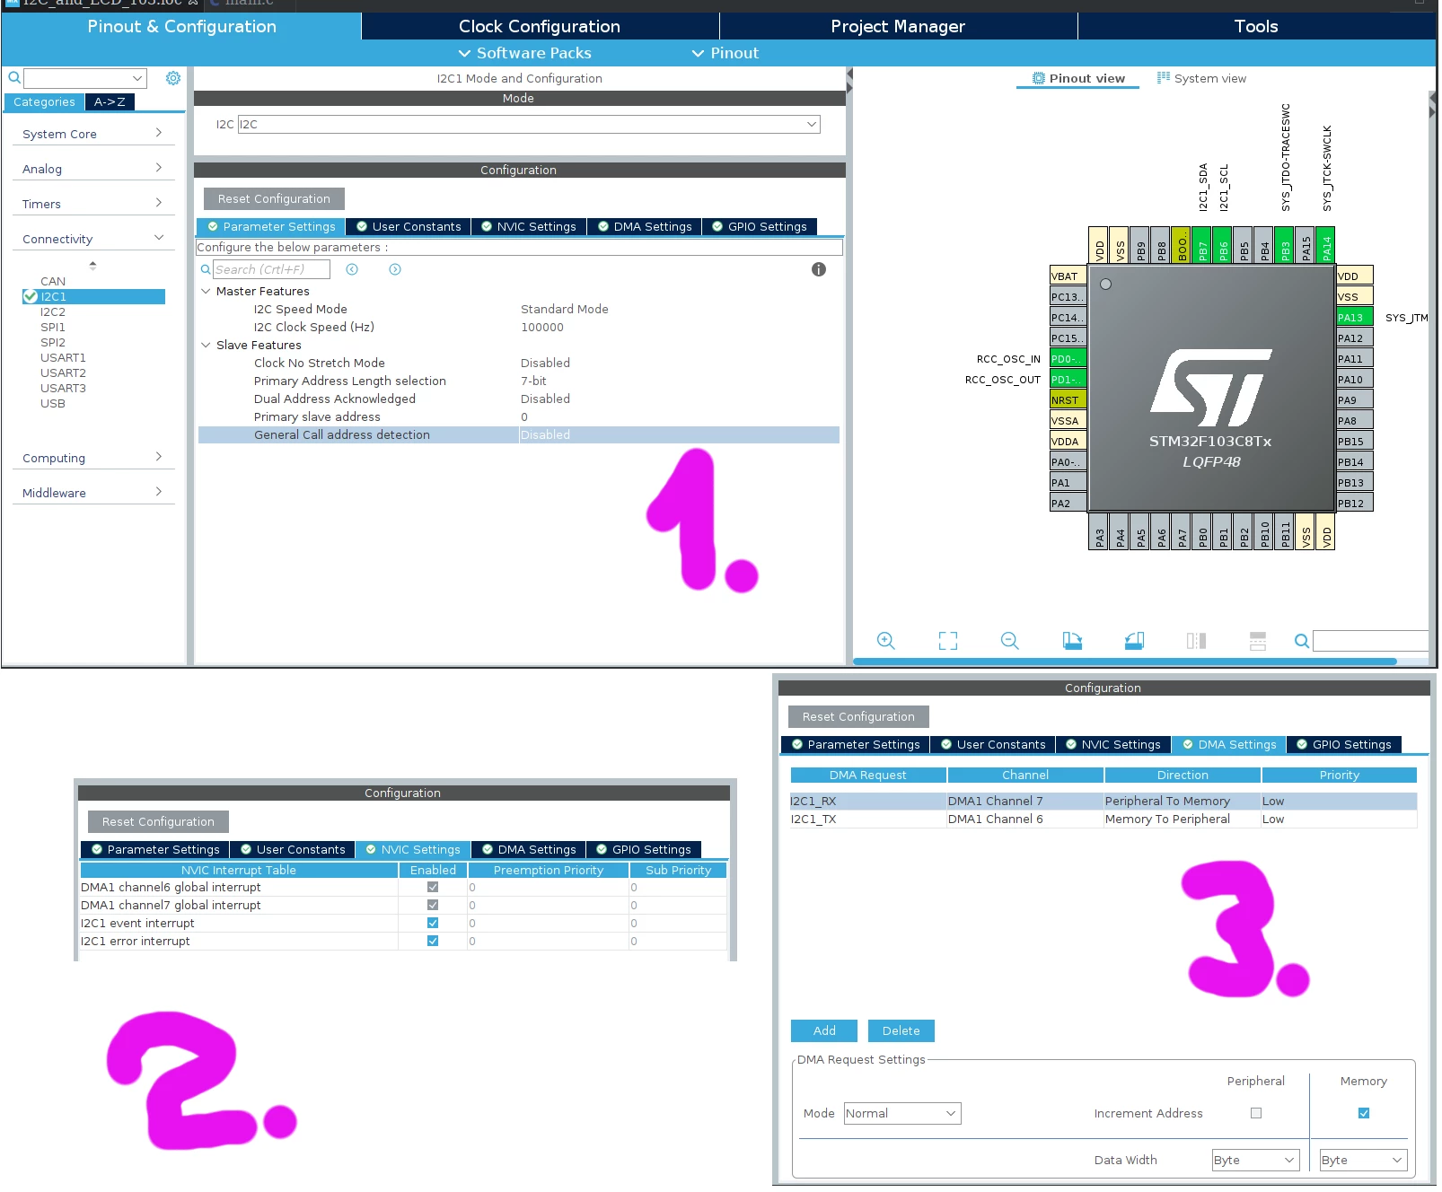Image resolution: width=1442 pixels, height=1192 pixels.
Task: Click the search magnifier beside the category search box
Action: [14, 78]
